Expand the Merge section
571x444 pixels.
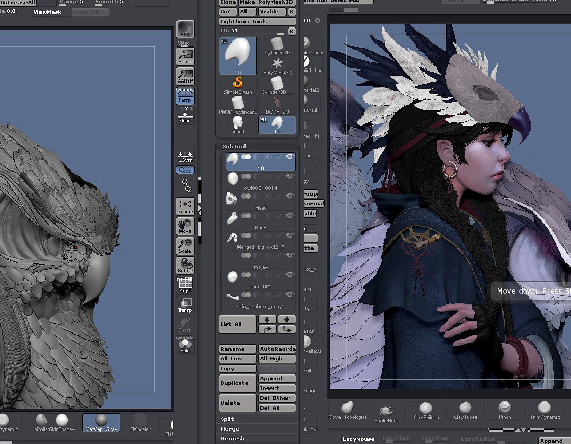(230, 429)
